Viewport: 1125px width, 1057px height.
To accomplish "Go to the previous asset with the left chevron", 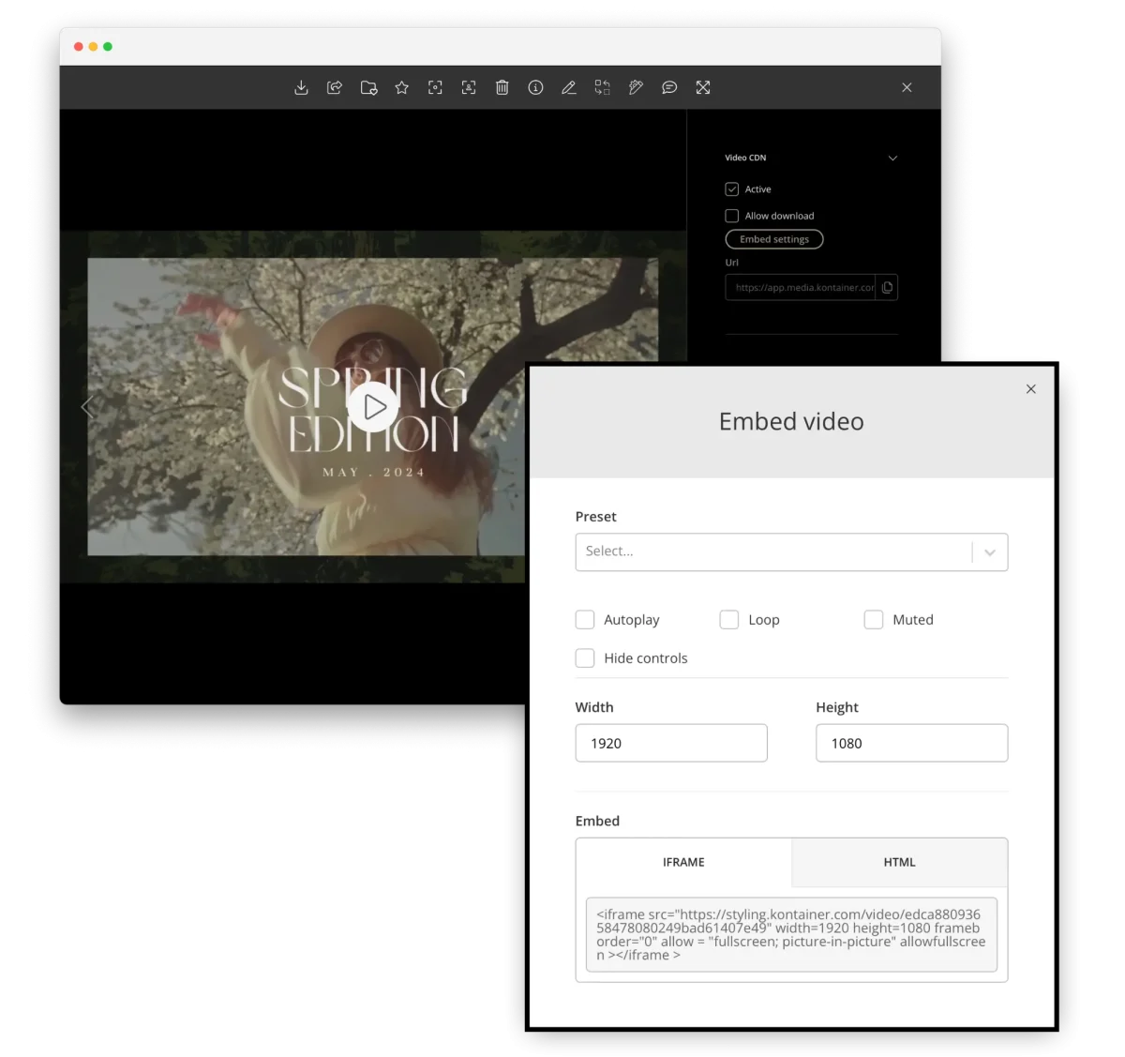I will click(x=87, y=407).
